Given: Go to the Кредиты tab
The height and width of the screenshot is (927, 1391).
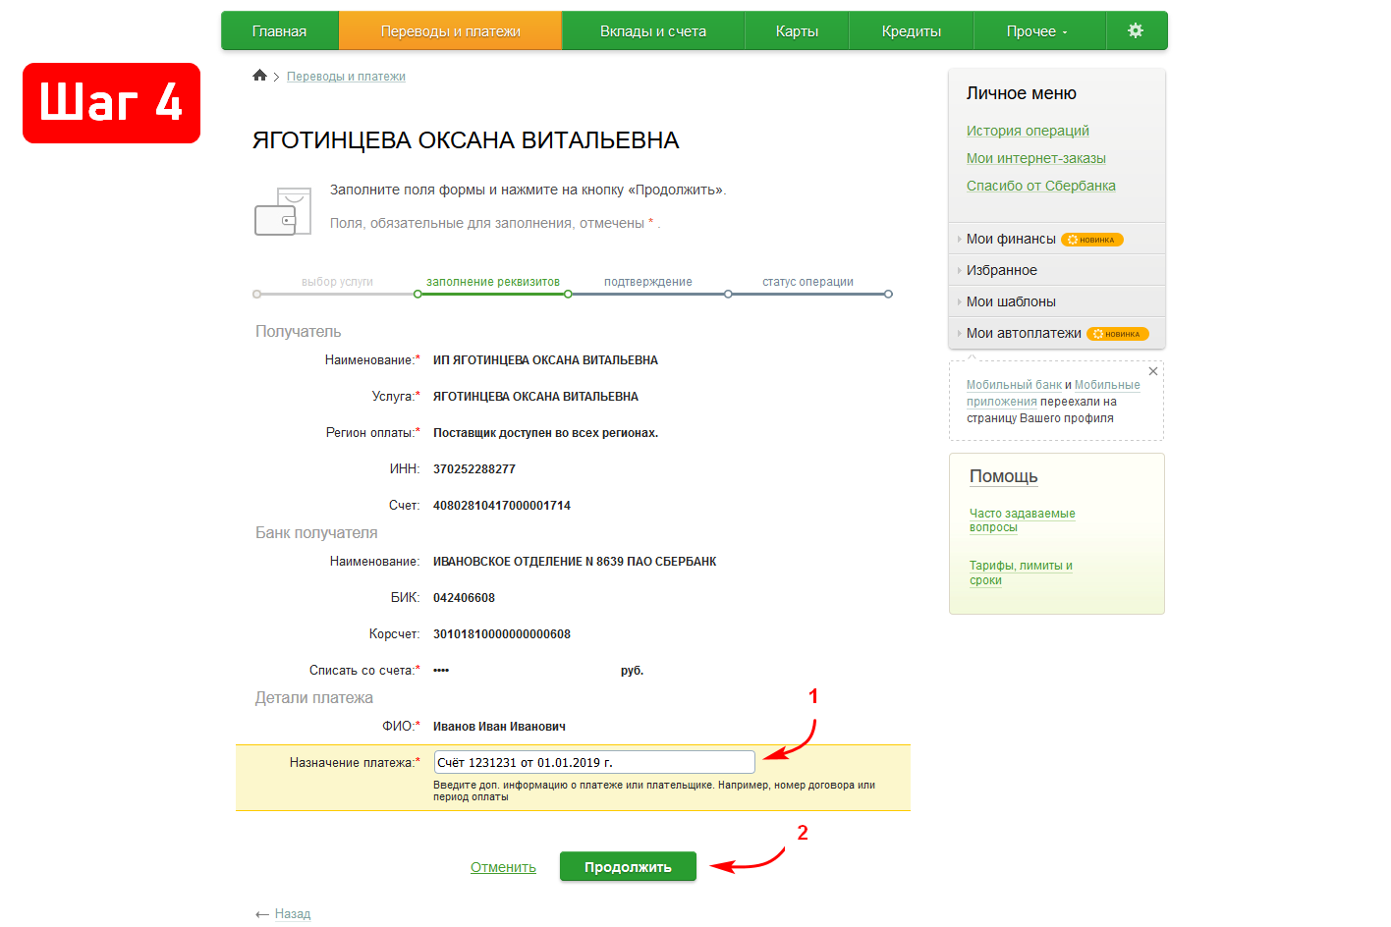Looking at the screenshot, I should 911,31.
